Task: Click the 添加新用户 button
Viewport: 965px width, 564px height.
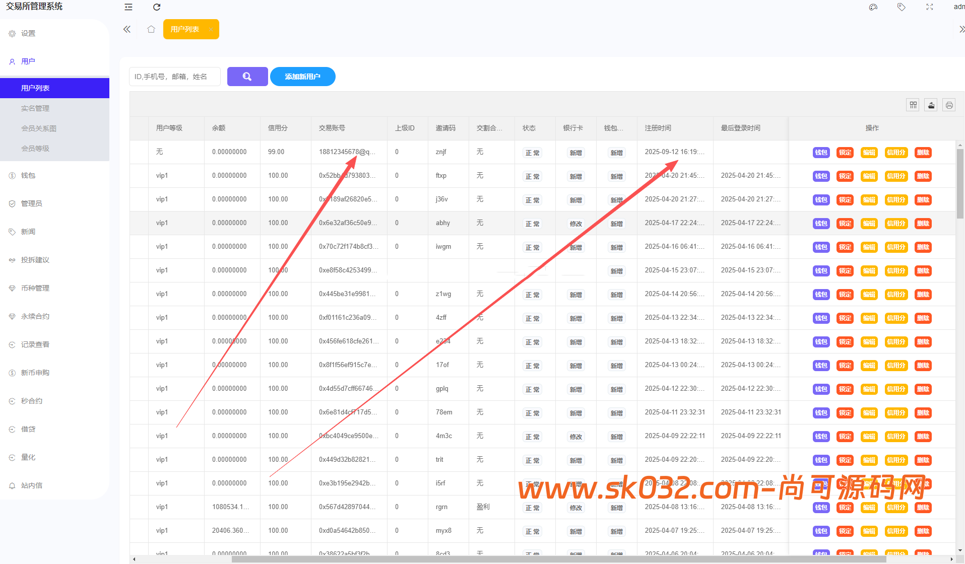Action: point(302,77)
